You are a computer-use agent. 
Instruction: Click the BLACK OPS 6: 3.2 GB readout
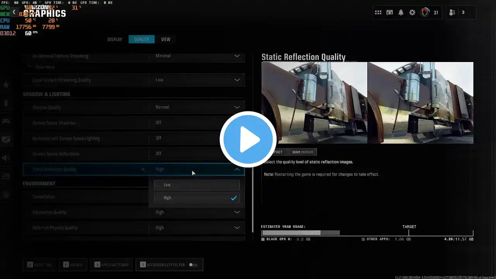(x=286, y=239)
